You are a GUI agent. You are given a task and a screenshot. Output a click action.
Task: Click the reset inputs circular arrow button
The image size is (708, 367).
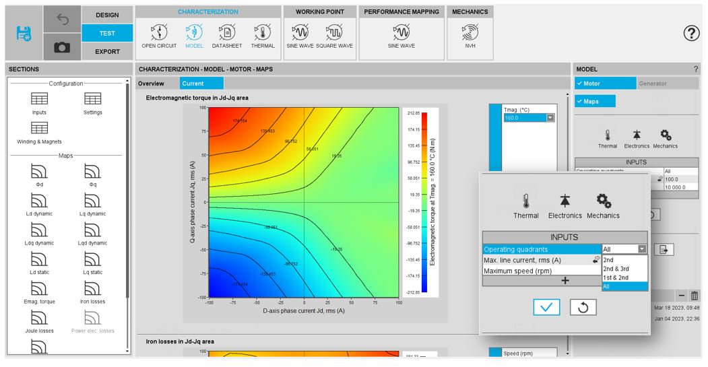[x=583, y=307]
